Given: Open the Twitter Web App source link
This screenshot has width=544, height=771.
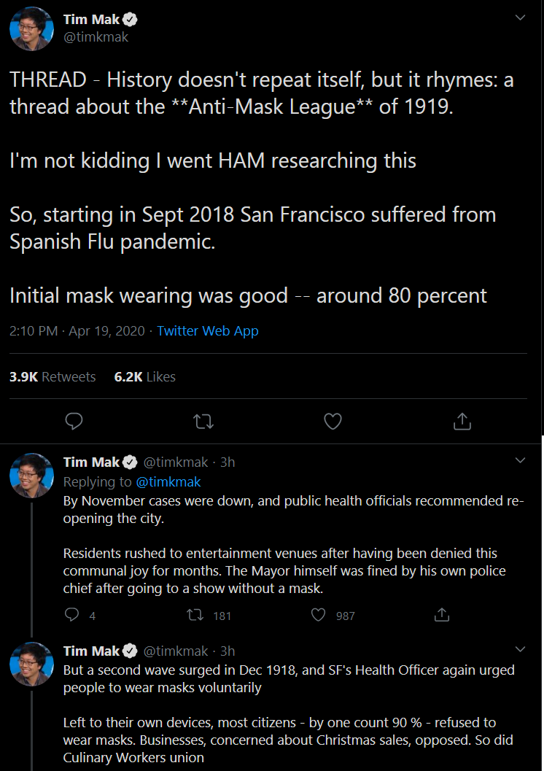Looking at the screenshot, I should coord(208,331).
